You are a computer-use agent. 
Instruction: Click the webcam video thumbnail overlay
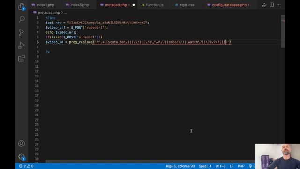point(277,156)
